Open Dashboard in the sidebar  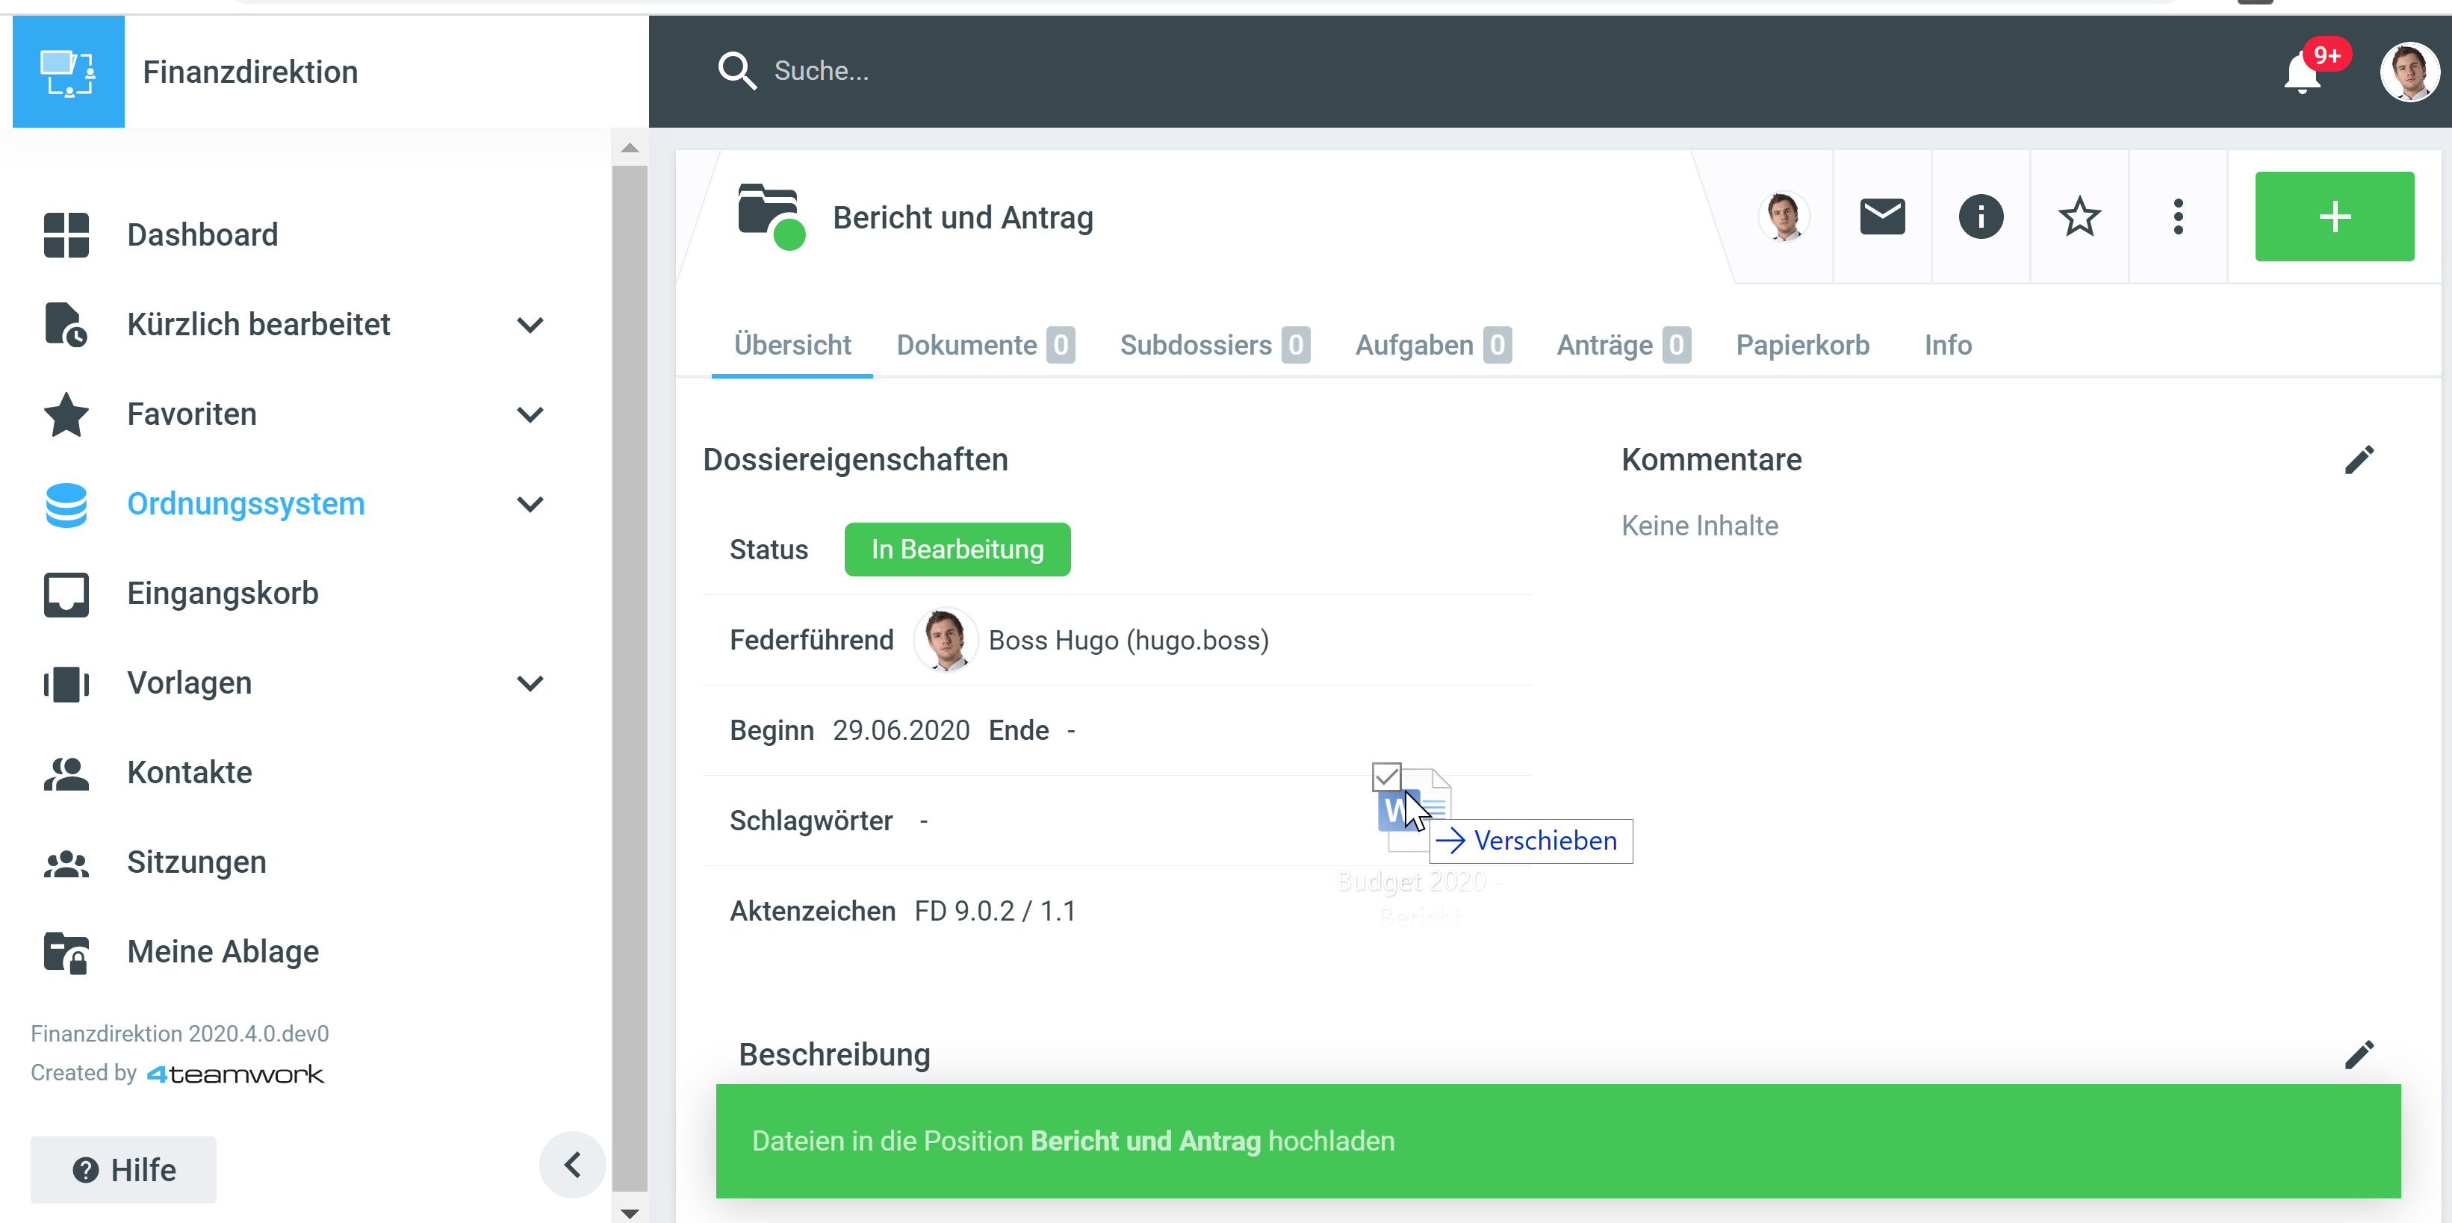[202, 235]
